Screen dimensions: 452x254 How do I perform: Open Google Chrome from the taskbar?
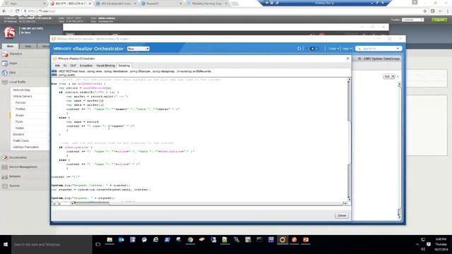pyautogui.click(x=190, y=240)
